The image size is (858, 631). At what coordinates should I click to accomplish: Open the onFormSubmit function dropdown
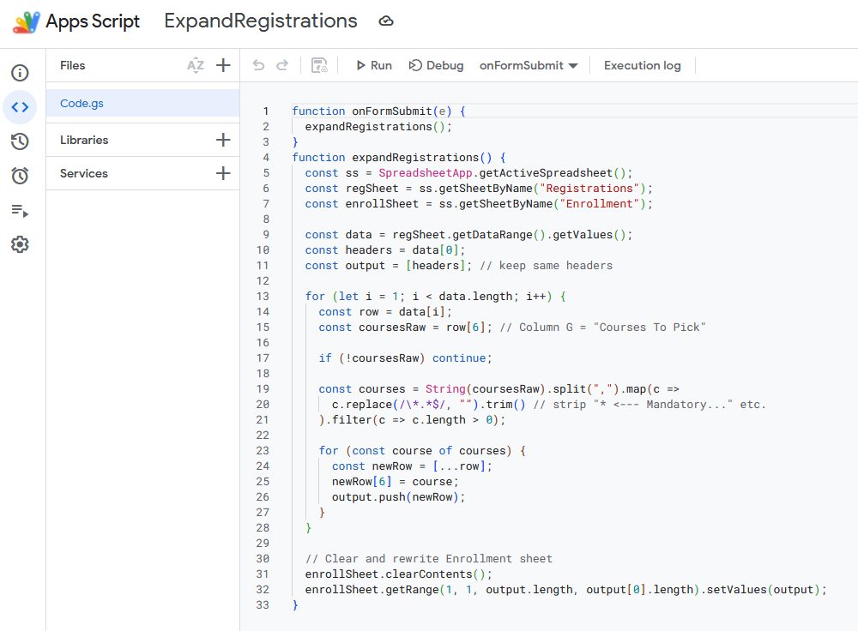point(528,65)
